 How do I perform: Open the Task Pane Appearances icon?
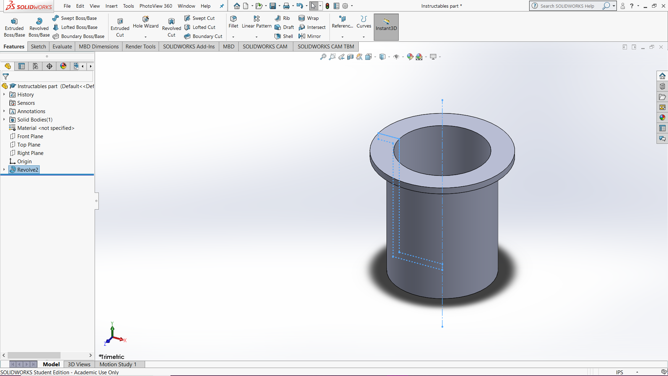coord(662,118)
